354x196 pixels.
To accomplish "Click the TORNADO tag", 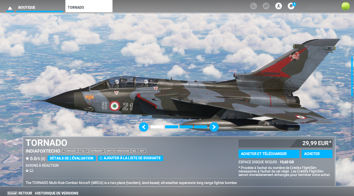I will (70, 151).
